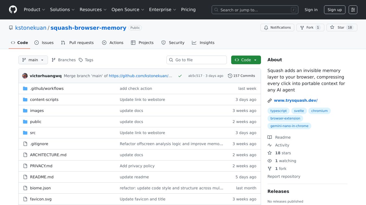Click the accessibility settings icon in header
Image resolution: width=366 pixels, height=205 pixels.
tap(353, 10)
